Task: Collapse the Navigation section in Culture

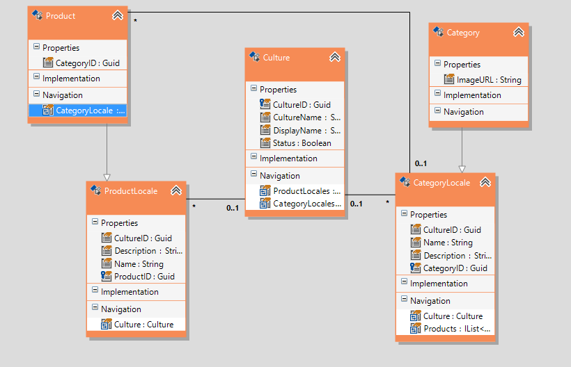Action: (x=254, y=174)
